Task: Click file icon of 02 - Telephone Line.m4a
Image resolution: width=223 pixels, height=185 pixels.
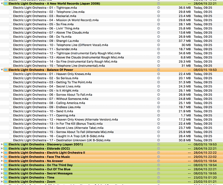Action: point(10,12)
